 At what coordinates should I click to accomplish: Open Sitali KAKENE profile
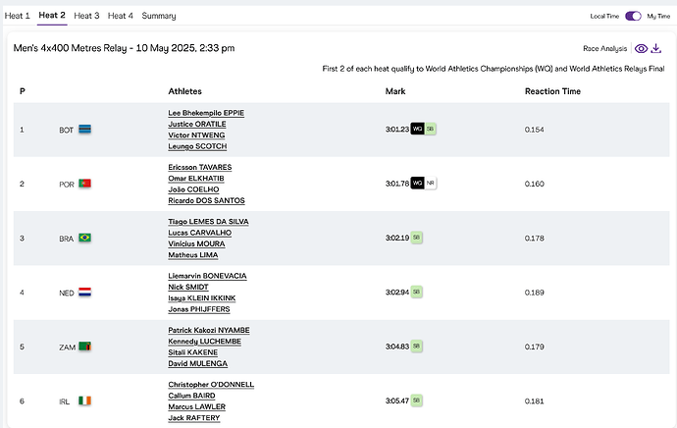(x=193, y=352)
